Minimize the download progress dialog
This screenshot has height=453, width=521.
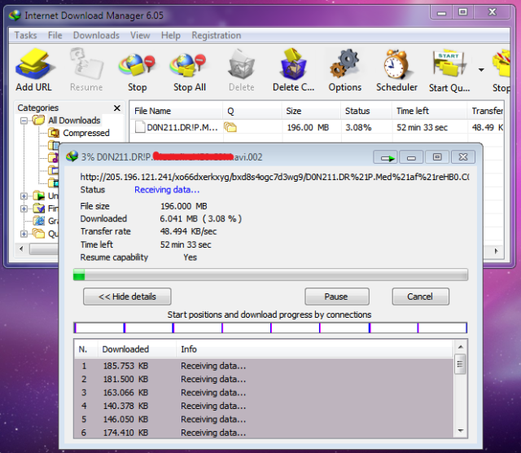pos(411,157)
